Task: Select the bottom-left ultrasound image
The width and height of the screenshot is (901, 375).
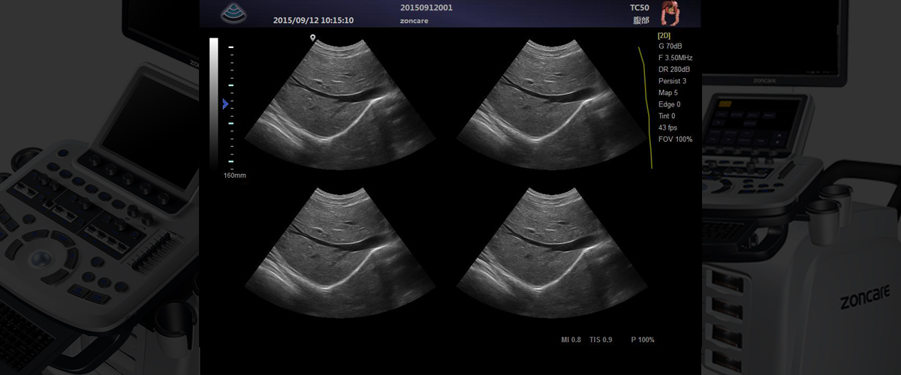Action: coord(338,249)
